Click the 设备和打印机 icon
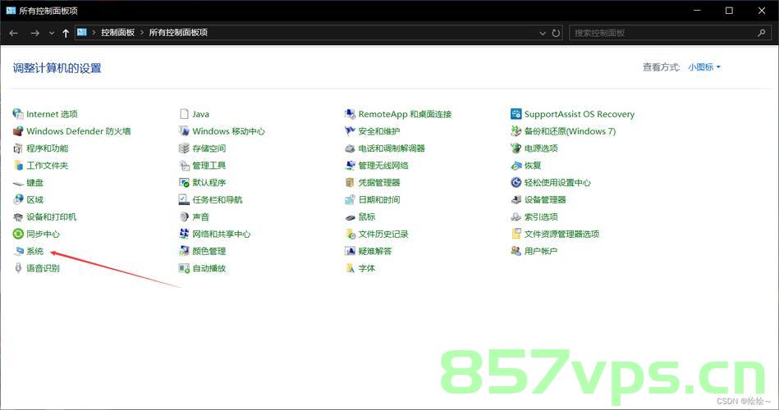The width and height of the screenshot is (779, 410). (18, 217)
